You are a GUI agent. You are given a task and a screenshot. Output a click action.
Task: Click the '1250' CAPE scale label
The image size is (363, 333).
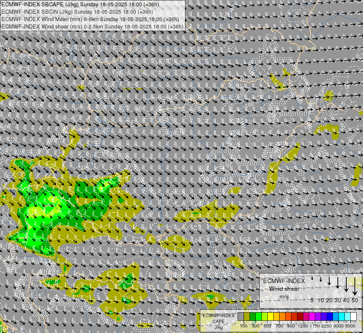tap(303, 326)
